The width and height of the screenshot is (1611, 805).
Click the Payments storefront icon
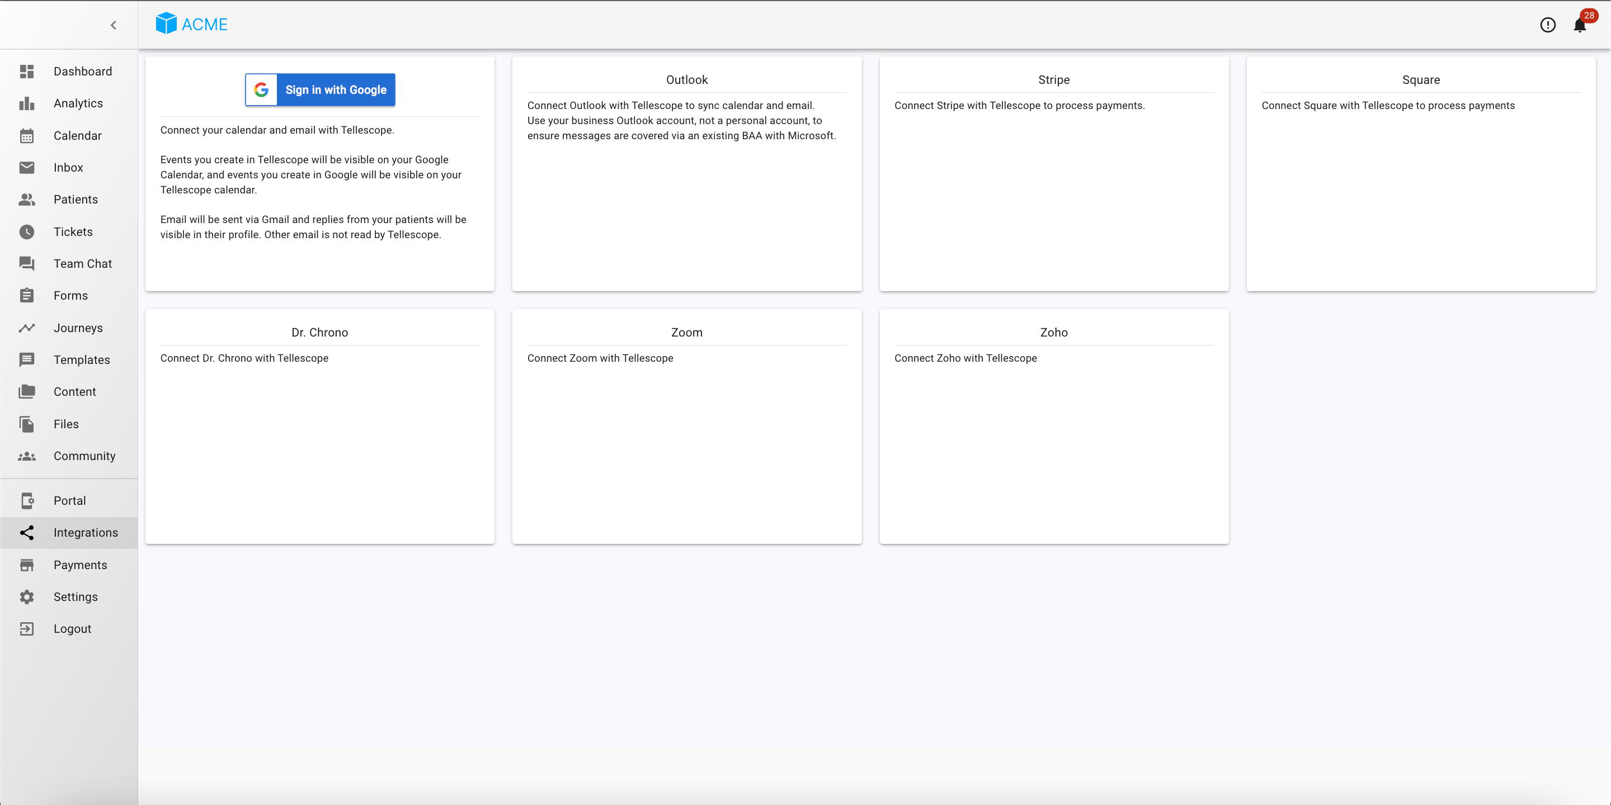pos(27,565)
